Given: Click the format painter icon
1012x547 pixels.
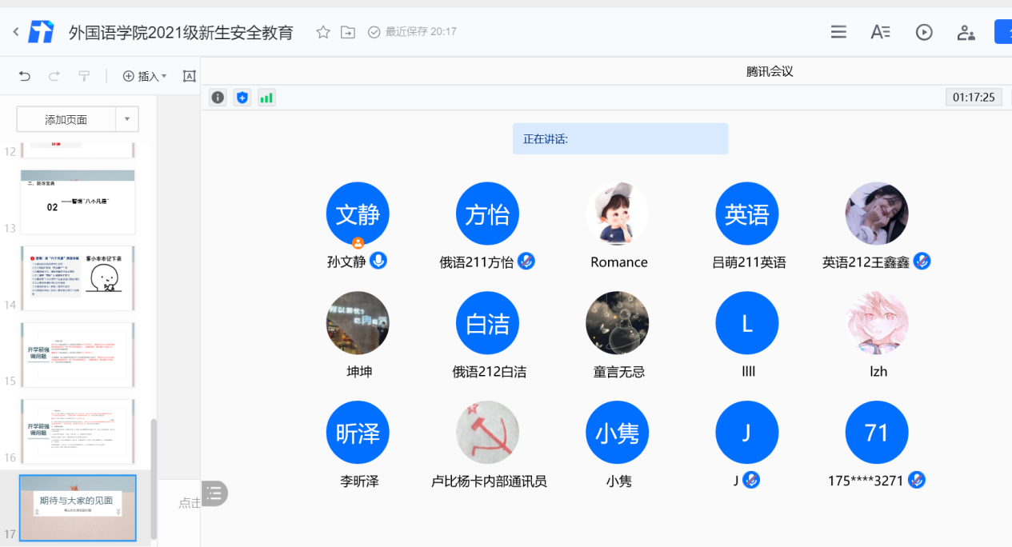Looking at the screenshot, I should [x=84, y=76].
